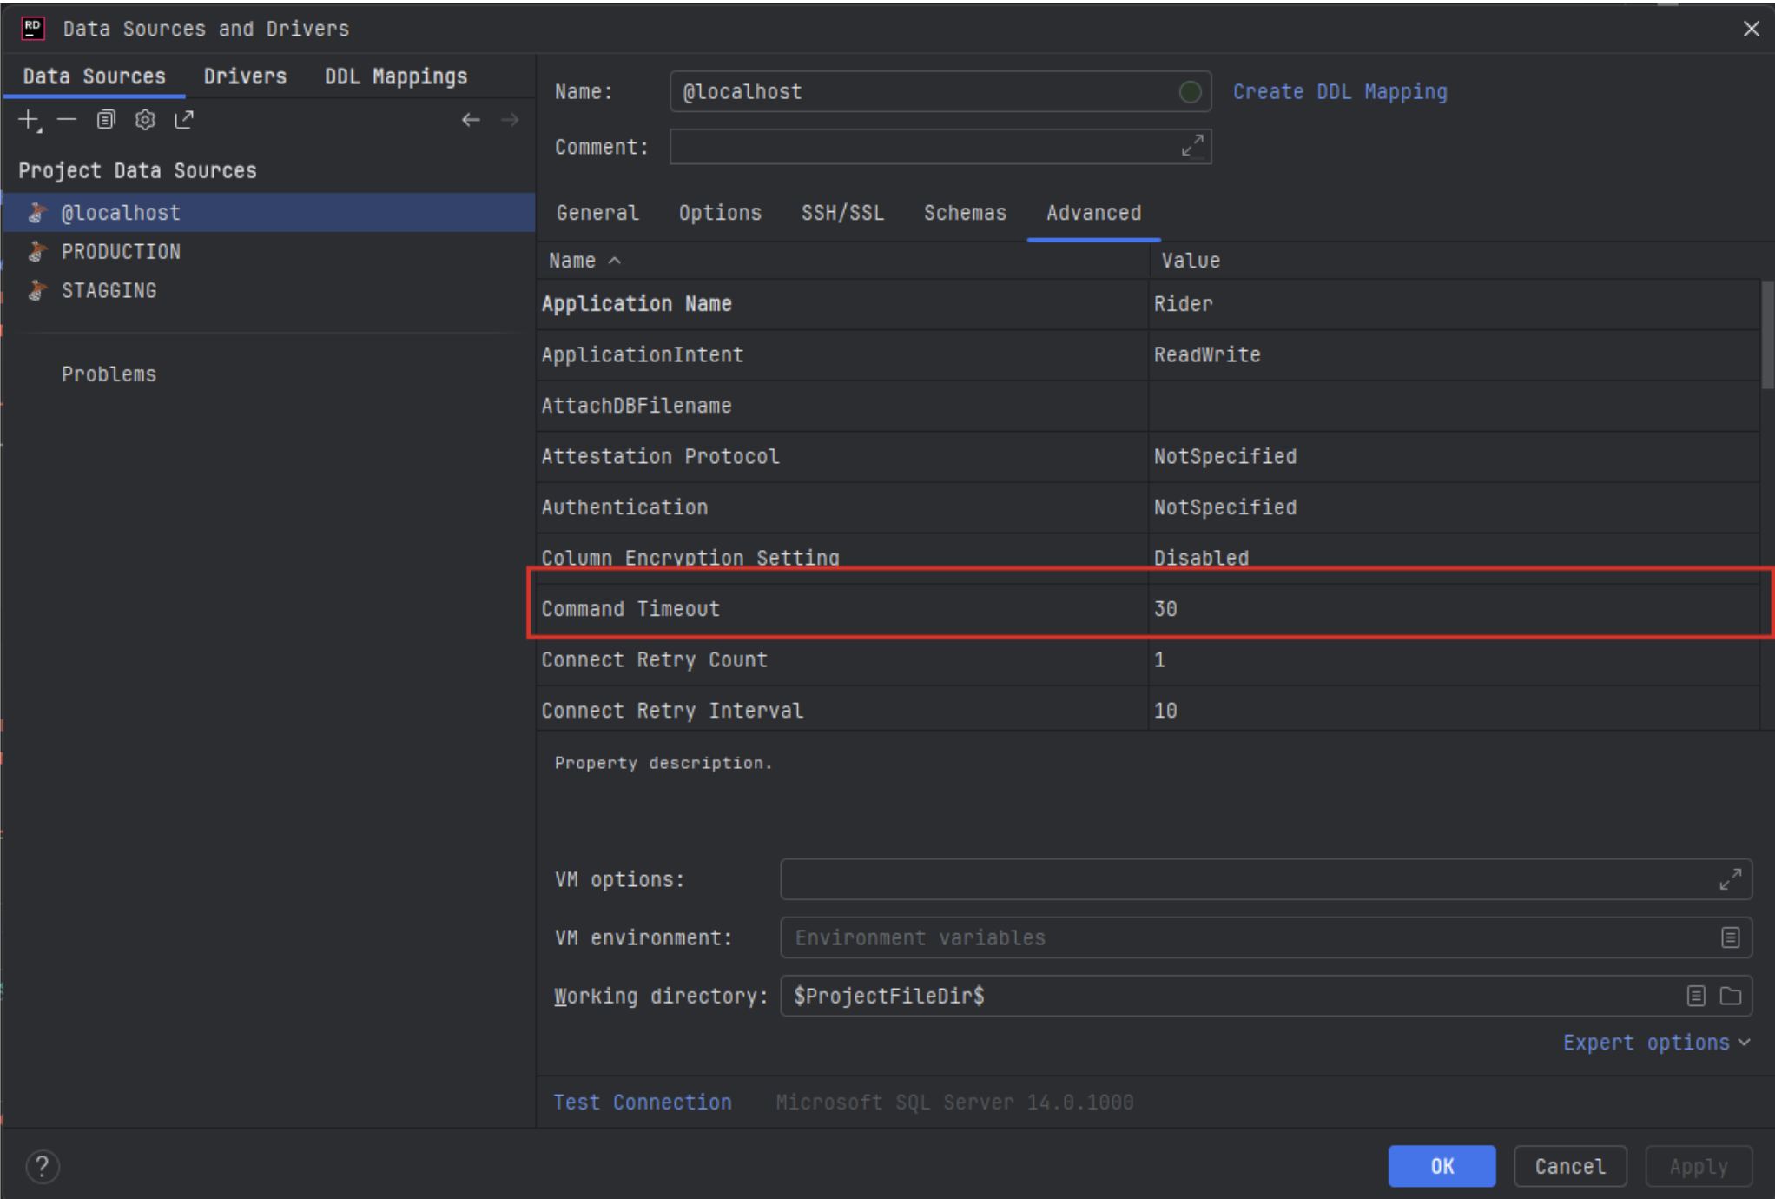Click the Apply button

pyautogui.click(x=1699, y=1166)
